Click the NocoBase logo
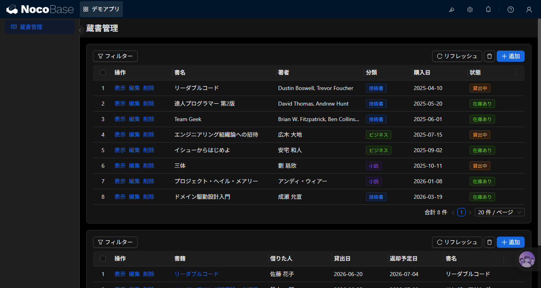Screen dimensions: 541x288 point(40,9)
